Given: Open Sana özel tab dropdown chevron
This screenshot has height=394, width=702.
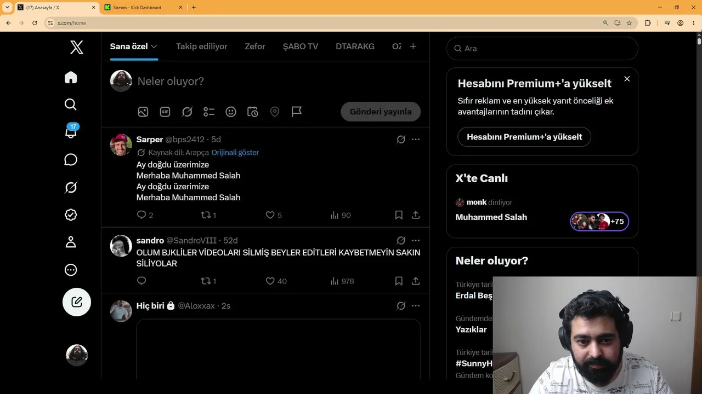Looking at the screenshot, I should (154, 47).
